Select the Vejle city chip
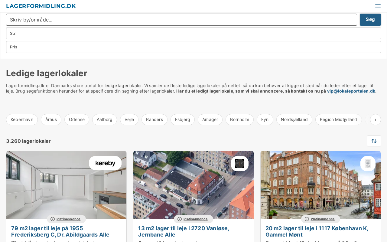This screenshot has width=387, height=242. pos(129,119)
